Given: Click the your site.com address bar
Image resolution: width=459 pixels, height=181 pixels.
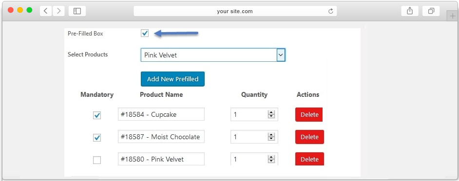Looking at the screenshot, I should click(x=235, y=11).
